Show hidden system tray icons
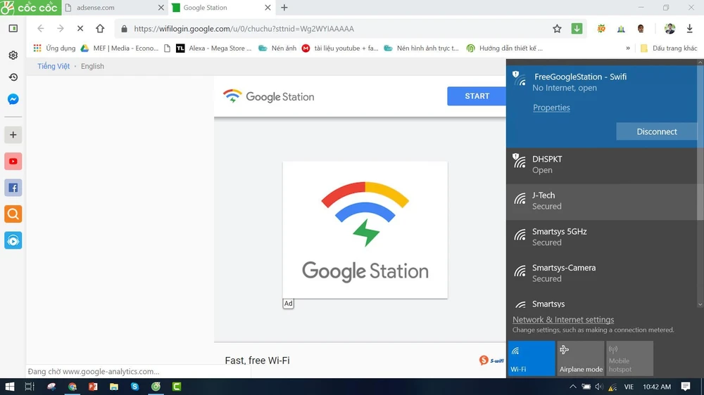Screen dimensions: 704x395 (574, 387)
